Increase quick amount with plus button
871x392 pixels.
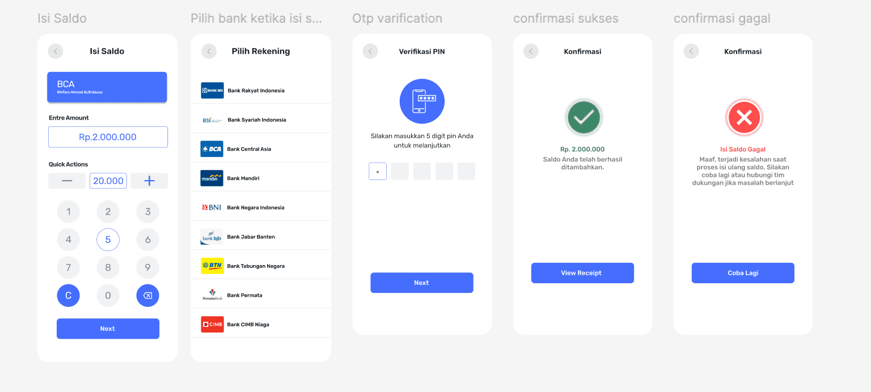click(x=149, y=181)
